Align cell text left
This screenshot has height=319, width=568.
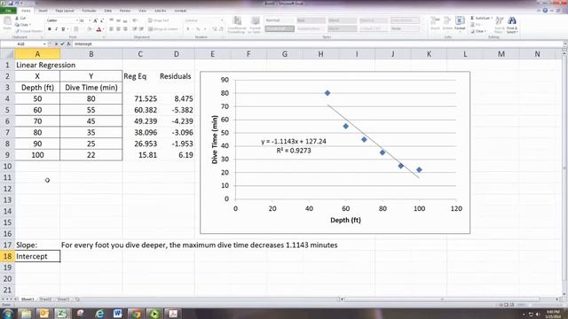[111, 29]
